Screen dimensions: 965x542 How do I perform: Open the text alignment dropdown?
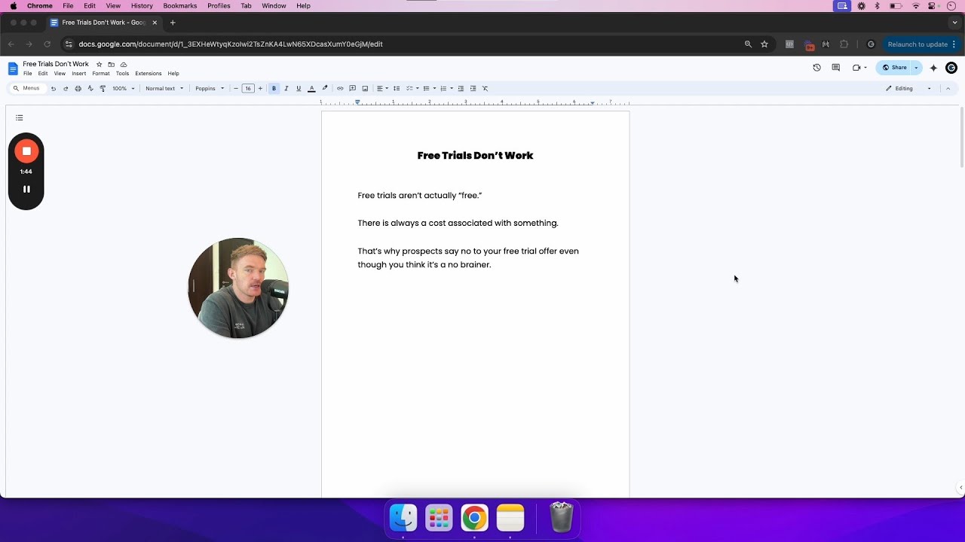click(382, 89)
